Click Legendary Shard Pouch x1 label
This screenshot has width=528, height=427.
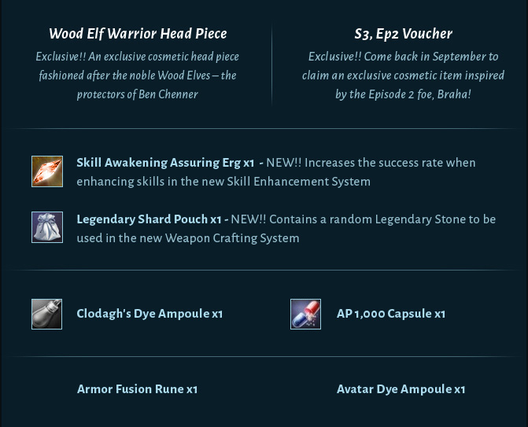tap(149, 219)
